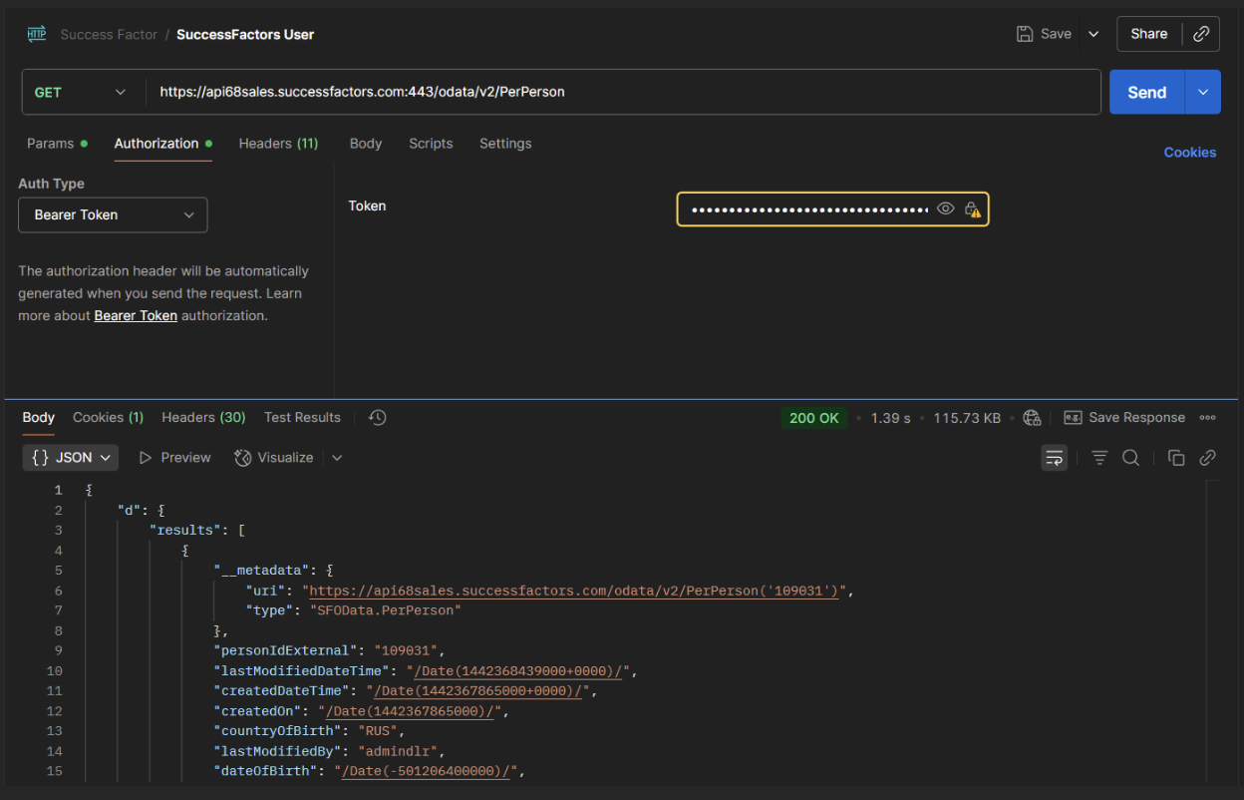Open the response Headers (30) tab

click(203, 417)
